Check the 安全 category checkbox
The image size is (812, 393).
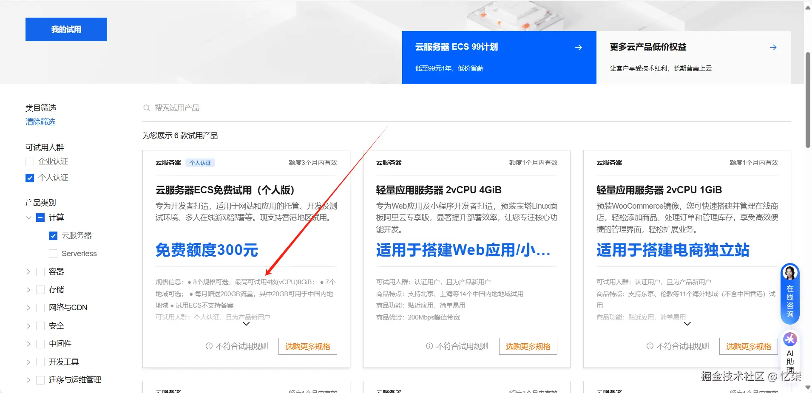coord(40,326)
